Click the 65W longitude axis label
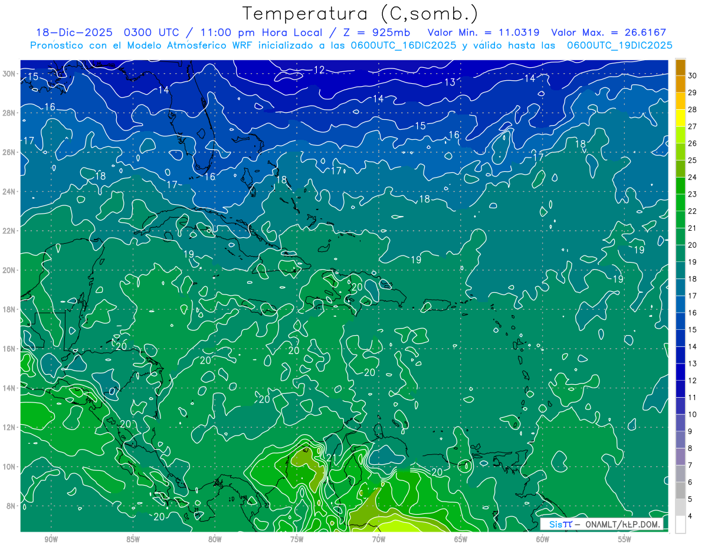Screen dimensions: 708x547 click(461, 539)
